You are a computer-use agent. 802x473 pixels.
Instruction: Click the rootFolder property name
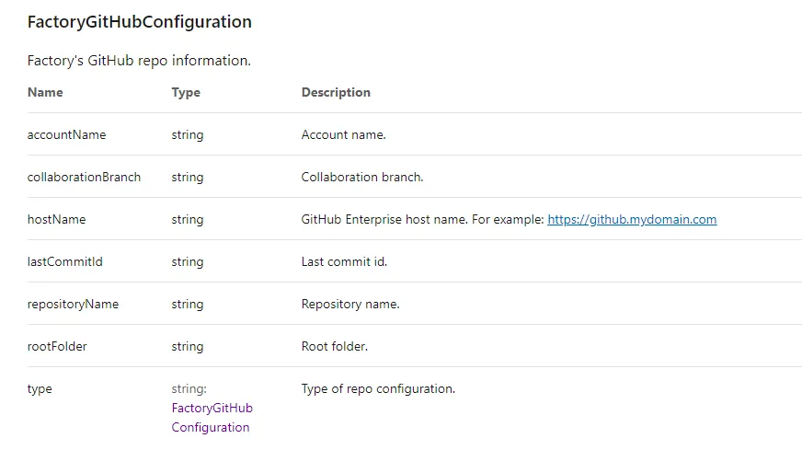[x=57, y=347]
